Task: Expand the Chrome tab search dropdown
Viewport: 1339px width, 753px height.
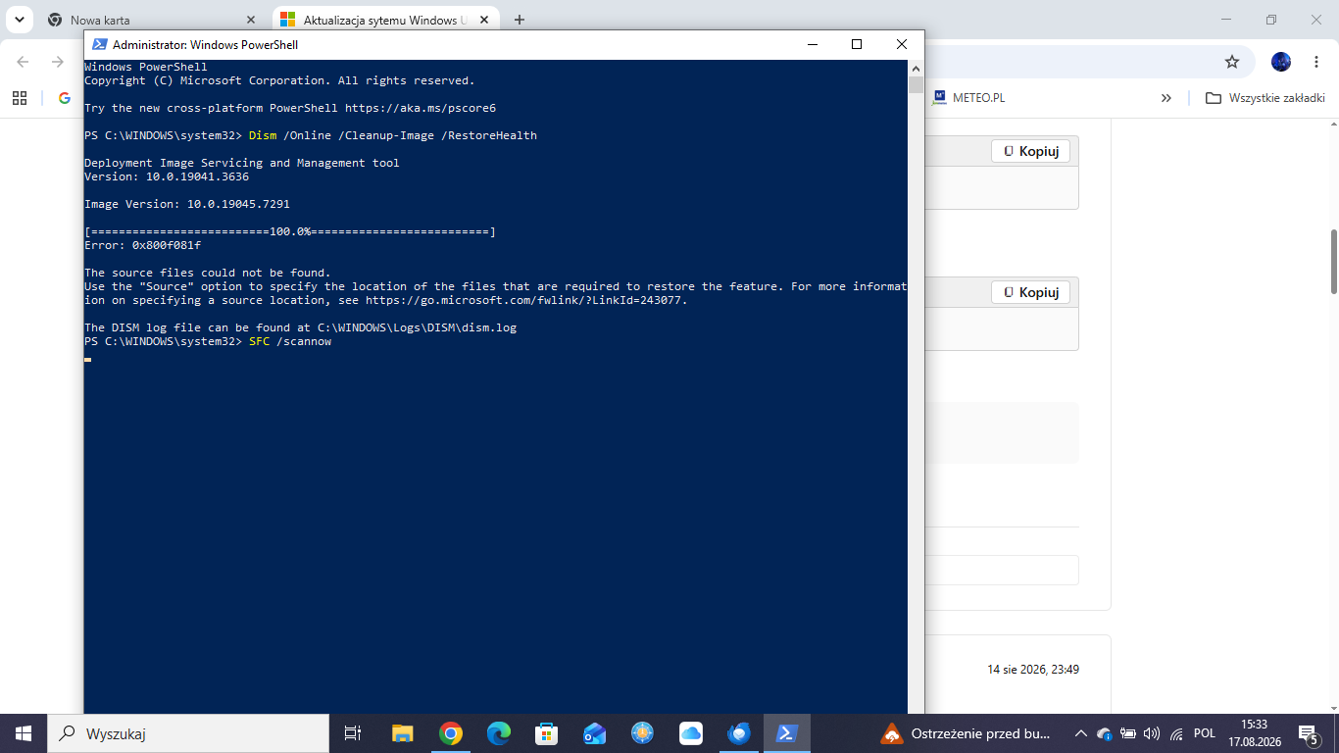Action: 19,20
